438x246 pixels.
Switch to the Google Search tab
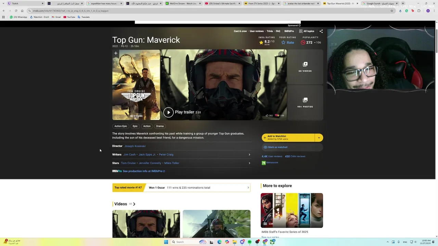click(380, 3)
